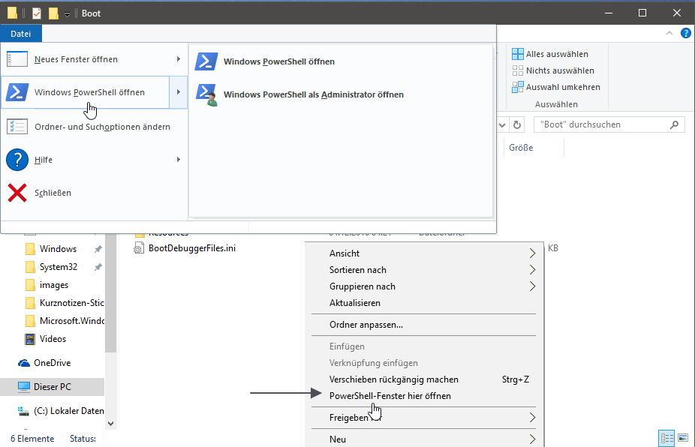Select Dieser PC in the navigation pane
695x447 pixels.
(x=52, y=387)
